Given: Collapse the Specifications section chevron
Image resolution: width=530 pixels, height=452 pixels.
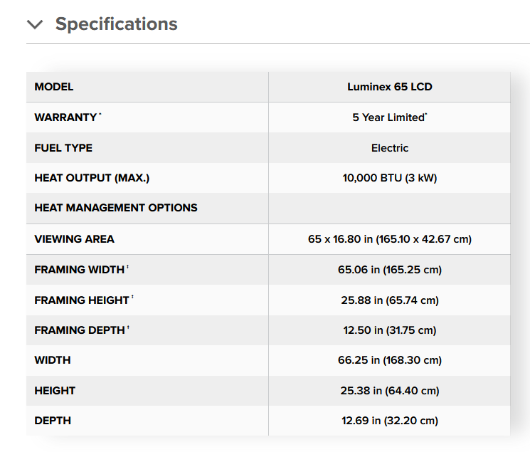Looking at the screenshot, I should point(35,24).
